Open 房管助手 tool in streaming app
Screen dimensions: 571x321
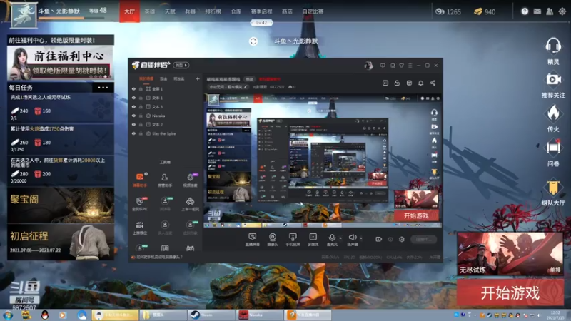tap(165, 180)
